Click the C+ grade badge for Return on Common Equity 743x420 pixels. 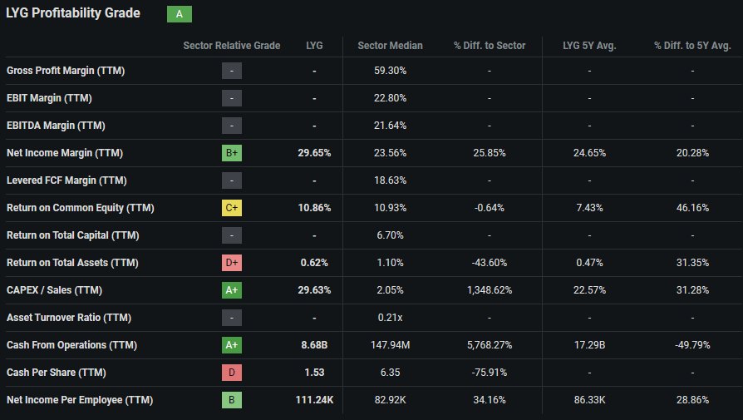pos(232,208)
